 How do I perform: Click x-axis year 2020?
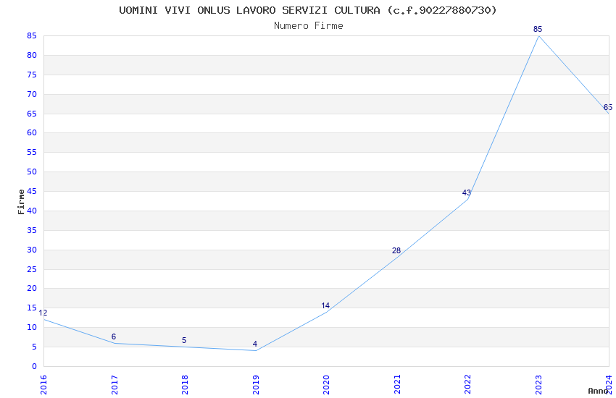point(326,384)
